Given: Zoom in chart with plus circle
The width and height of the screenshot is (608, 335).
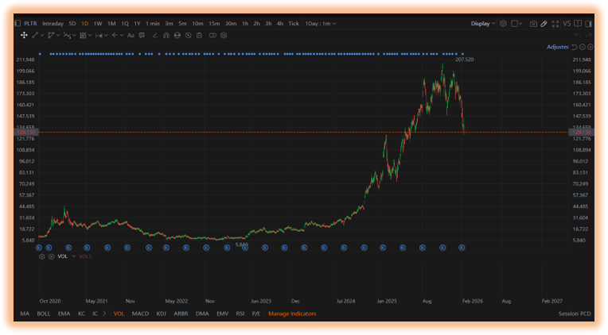Looking at the screenshot, I should pos(590,47).
